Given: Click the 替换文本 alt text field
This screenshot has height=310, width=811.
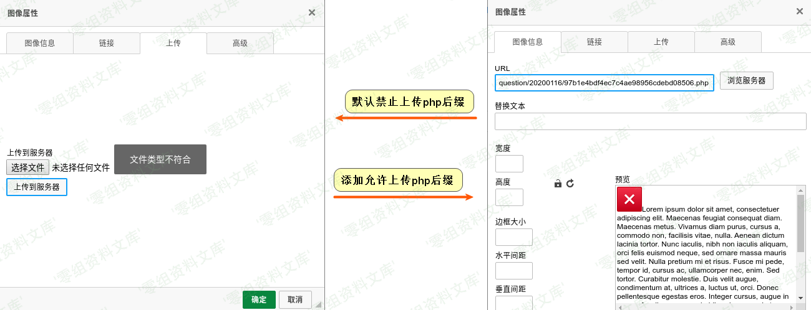Looking at the screenshot, I should [x=650, y=121].
